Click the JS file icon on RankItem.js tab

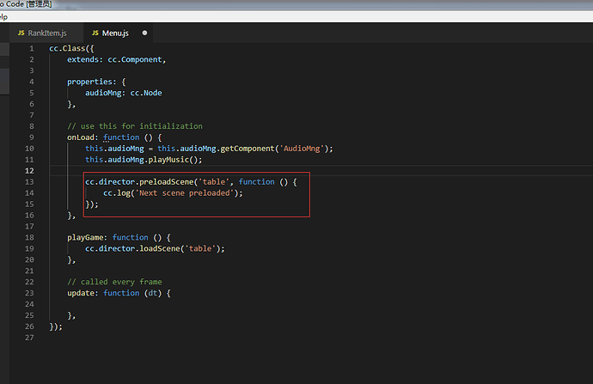pos(21,34)
